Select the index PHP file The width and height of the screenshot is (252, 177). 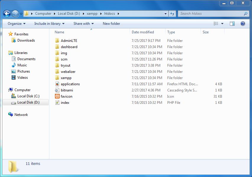click(65, 103)
